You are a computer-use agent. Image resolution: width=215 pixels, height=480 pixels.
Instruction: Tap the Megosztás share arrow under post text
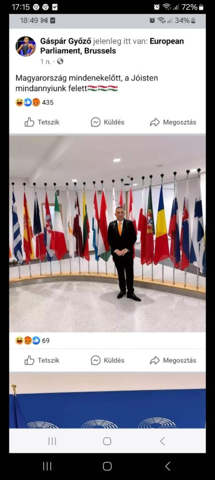(x=155, y=122)
